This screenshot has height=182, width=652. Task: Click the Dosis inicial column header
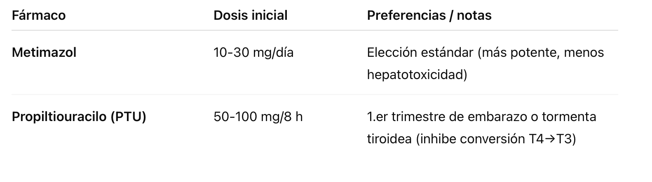click(250, 16)
